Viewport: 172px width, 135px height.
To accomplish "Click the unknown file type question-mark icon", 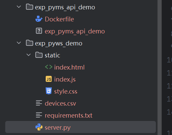I will click(39, 31).
